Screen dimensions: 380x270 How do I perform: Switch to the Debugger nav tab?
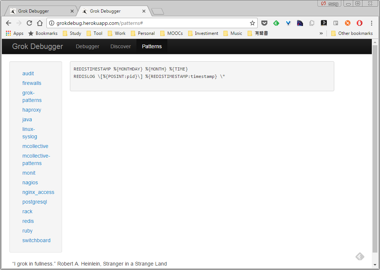87,46
